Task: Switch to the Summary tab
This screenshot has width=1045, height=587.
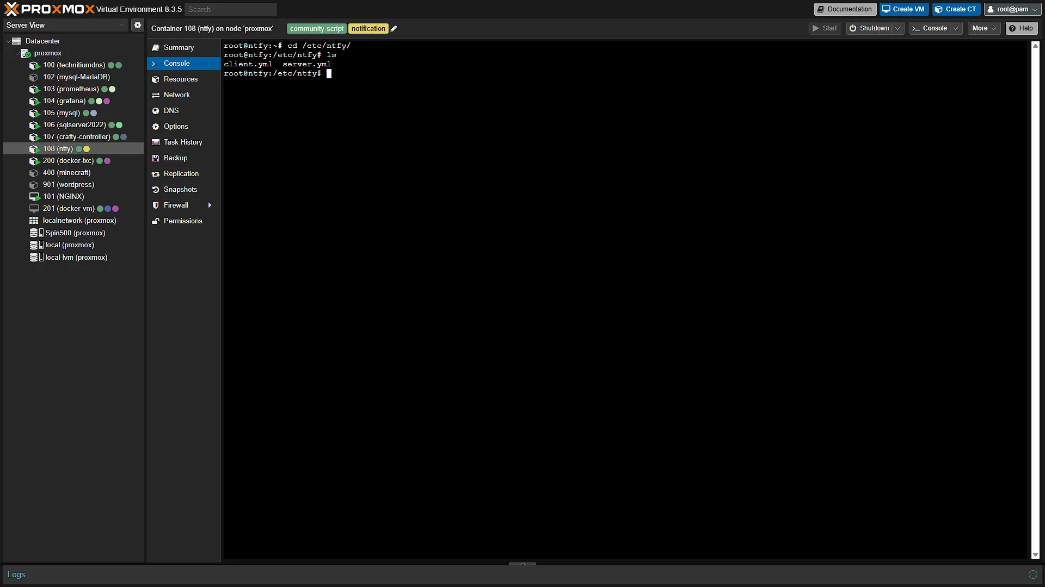Action: coord(183,48)
